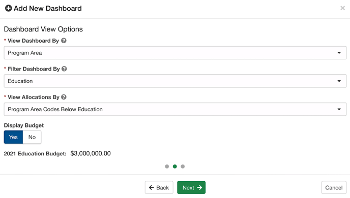
Task: Click the $3,000,000.00 budget amount
Action: (x=91, y=153)
